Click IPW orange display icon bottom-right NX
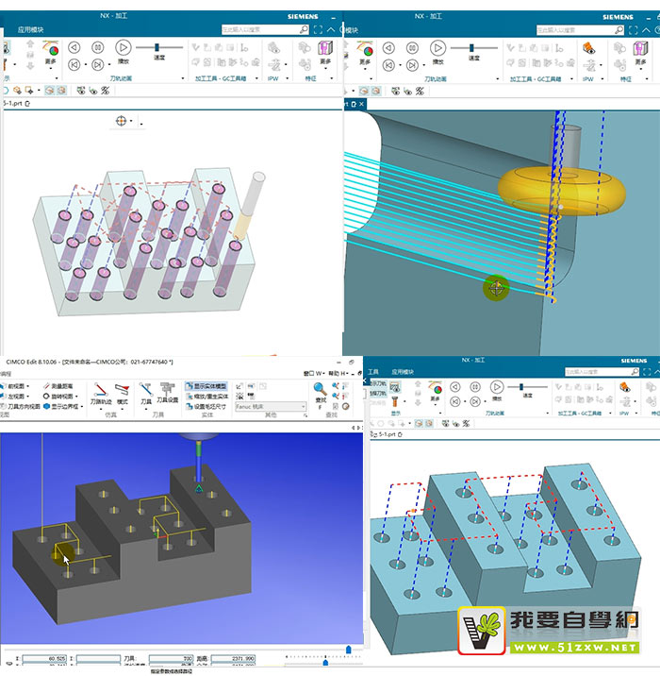Screen dimensions: 660x676 [624, 387]
